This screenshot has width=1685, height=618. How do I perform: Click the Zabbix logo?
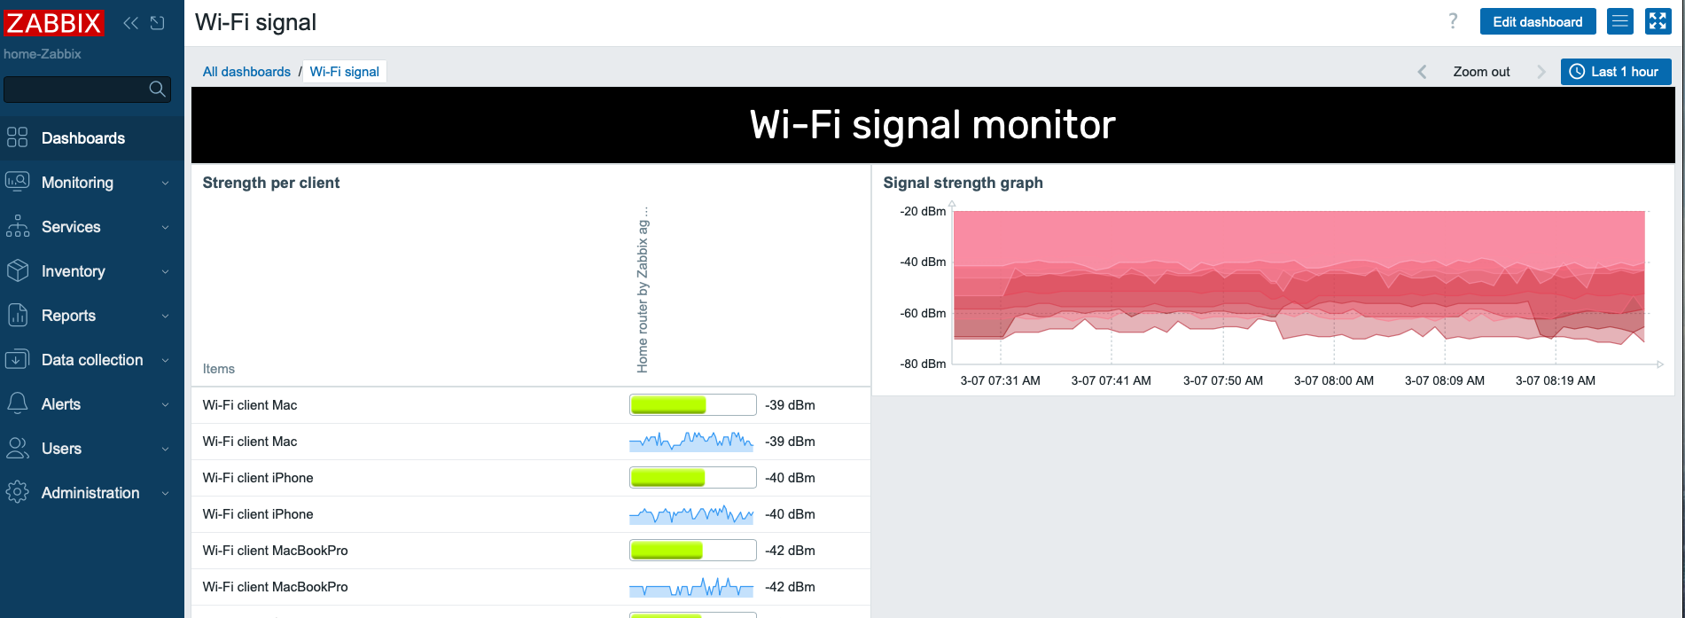point(53,23)
